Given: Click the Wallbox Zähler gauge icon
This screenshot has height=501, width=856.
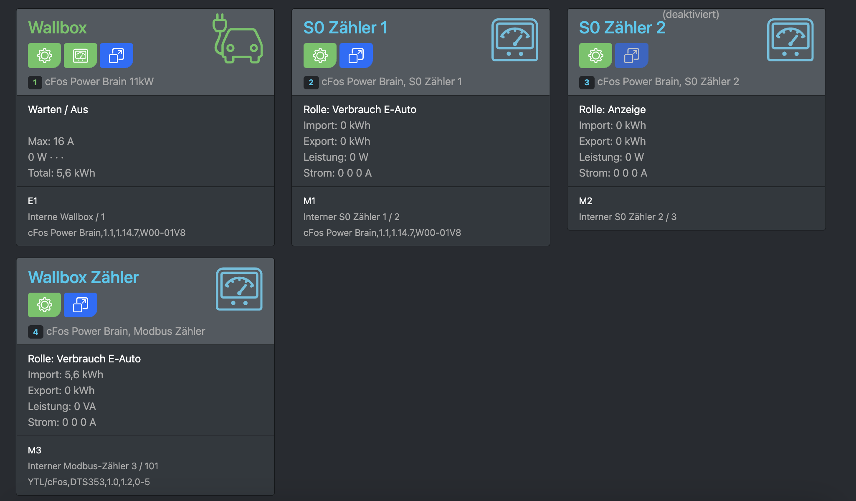Looking at the screenshot, I should pyautogui.click(x=239, y=289).
